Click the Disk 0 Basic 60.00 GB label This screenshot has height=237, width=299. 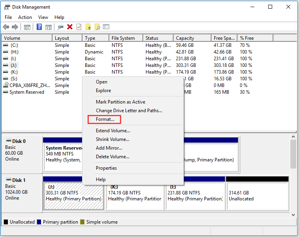22,154
